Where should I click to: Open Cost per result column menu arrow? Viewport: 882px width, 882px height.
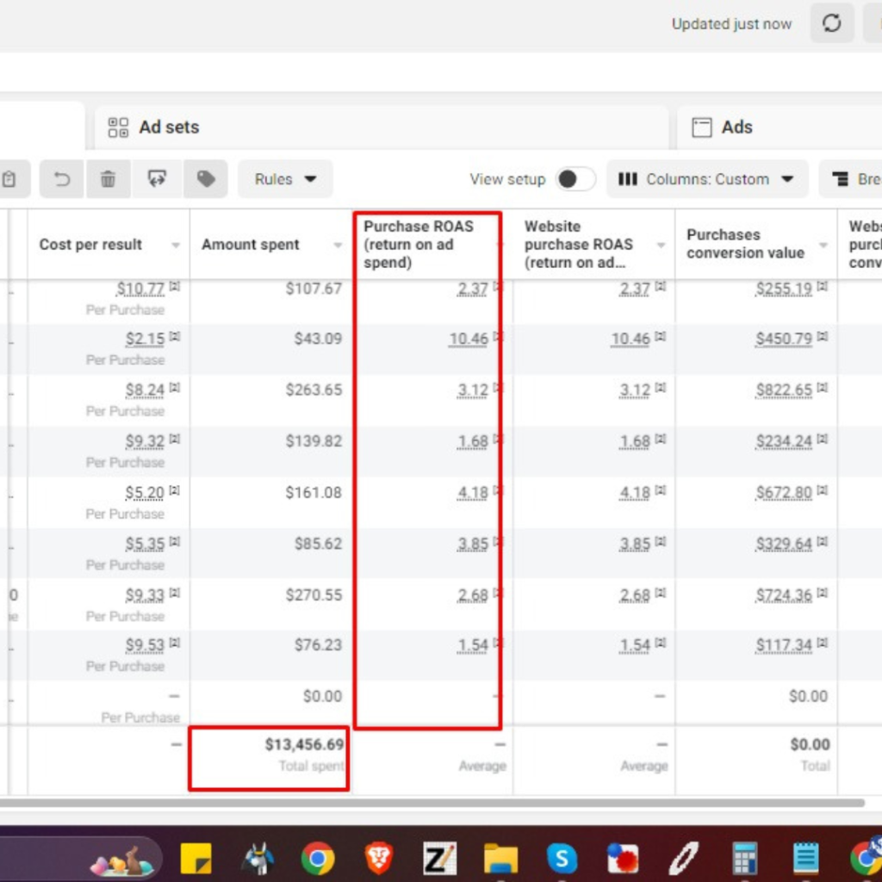[176, 245]
